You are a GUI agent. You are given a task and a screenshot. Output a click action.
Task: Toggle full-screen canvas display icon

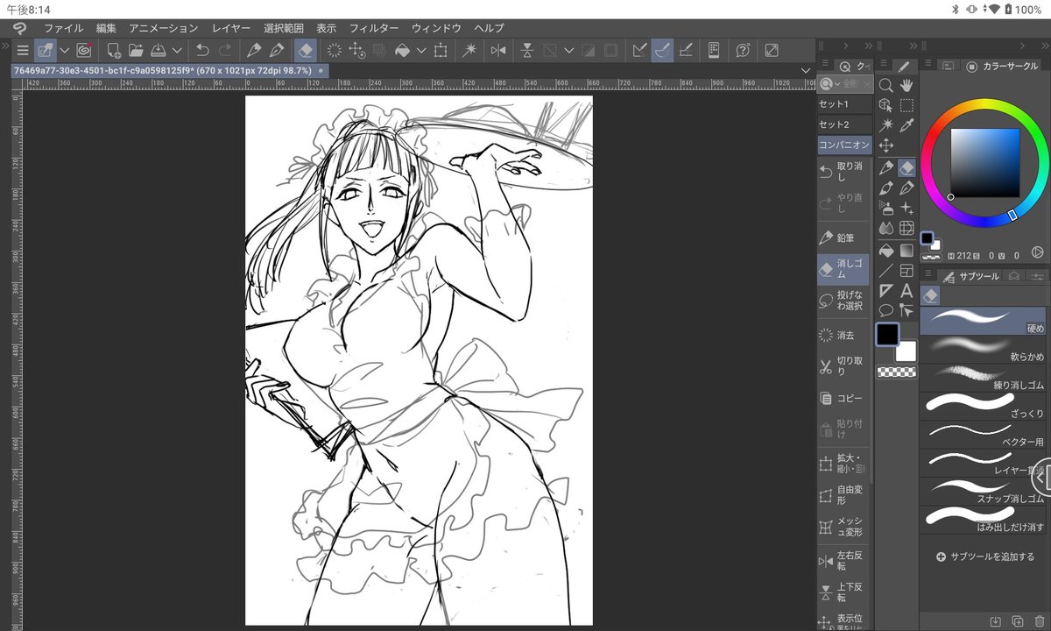(x=772, y=50)
